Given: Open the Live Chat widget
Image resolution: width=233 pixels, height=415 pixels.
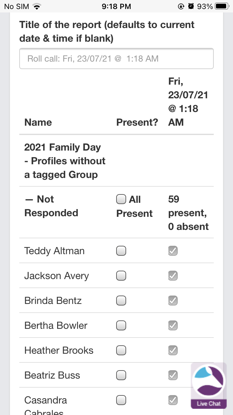Looking at the screenshot, I should (x=208, y=386).
